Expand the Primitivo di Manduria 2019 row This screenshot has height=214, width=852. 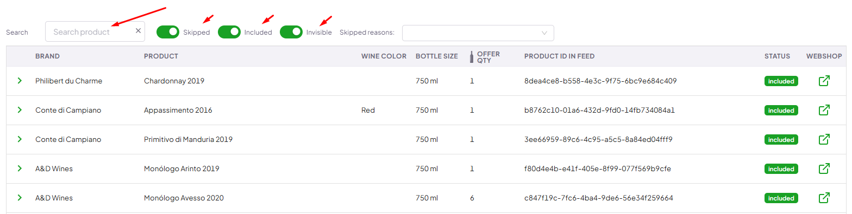(20, 139)
